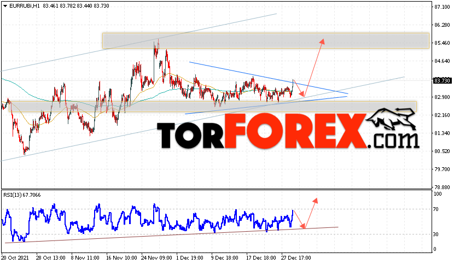
Task: Select the 27 Dec 17:00 time label
Action: pyautogui.click(x=295, y=258)
